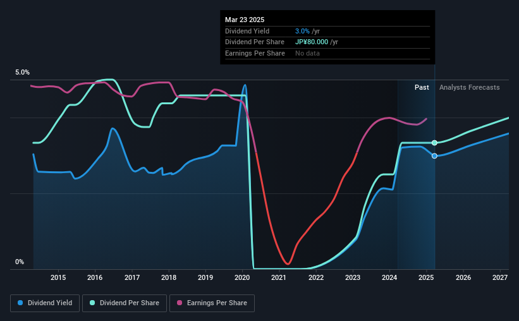Click the Analysts Forecasts label
The image size is (519, 321).
(x=469, y=87)
